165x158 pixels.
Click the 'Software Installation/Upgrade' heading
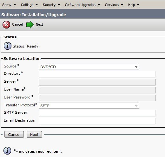click(34, 15)
